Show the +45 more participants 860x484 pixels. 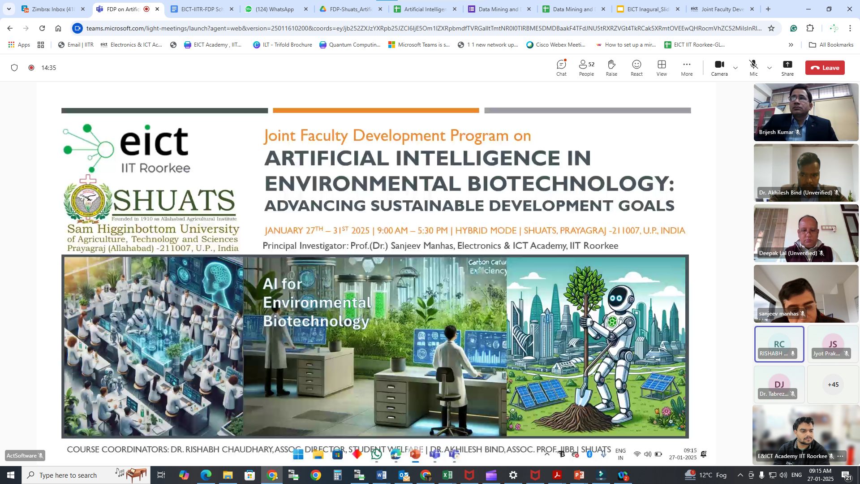833,385
